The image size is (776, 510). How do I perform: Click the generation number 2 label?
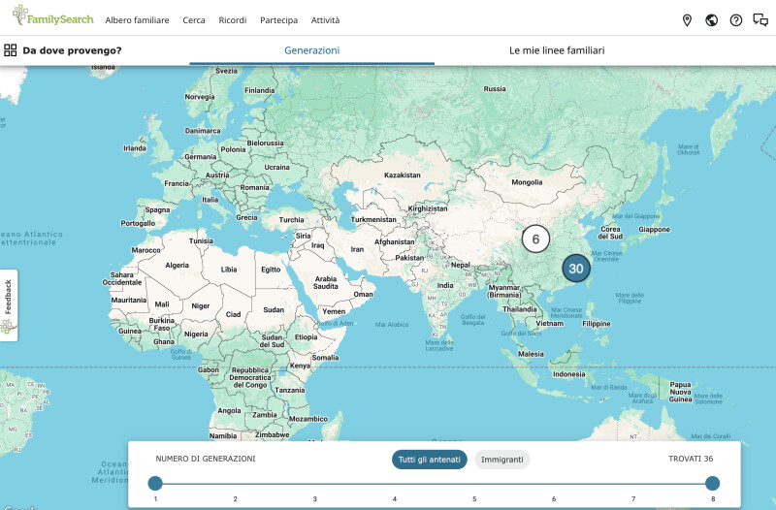tap(235, 498)
